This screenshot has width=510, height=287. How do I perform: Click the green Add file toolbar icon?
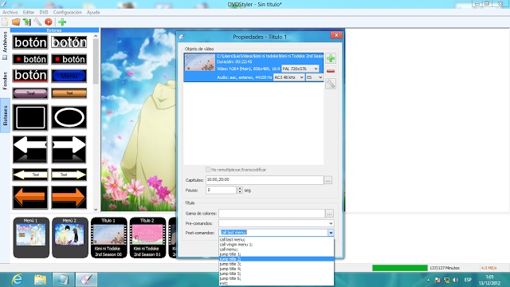point(62,22)
